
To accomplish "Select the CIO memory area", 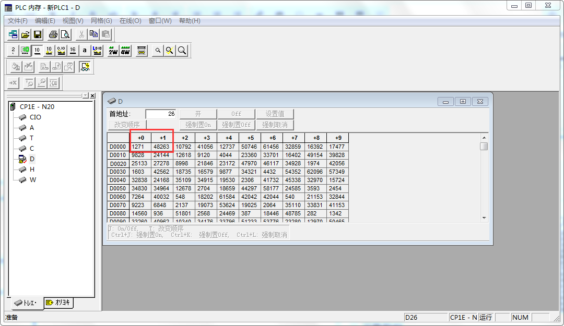I will coord(36,117).
